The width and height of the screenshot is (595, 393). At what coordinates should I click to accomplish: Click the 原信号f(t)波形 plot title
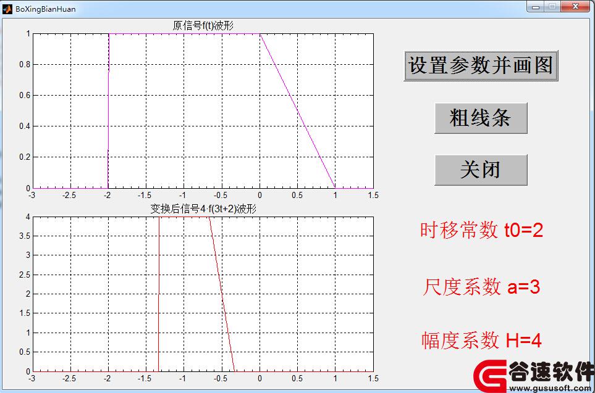coord(203,26)
